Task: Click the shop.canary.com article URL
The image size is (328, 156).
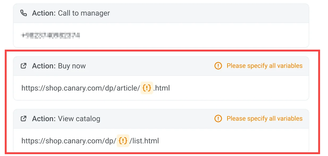Action: (x=79, y=88)
